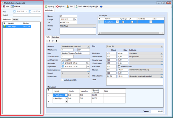Click filter icon in Matkalaskut list header
Viewport: 173px width, 118px height.
point(4,23)
